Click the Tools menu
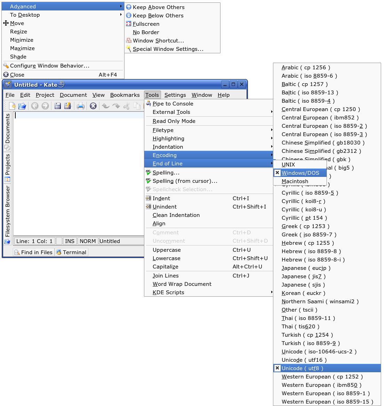The height and width of the screenshot is (406, 386). (x=152, y=95)
